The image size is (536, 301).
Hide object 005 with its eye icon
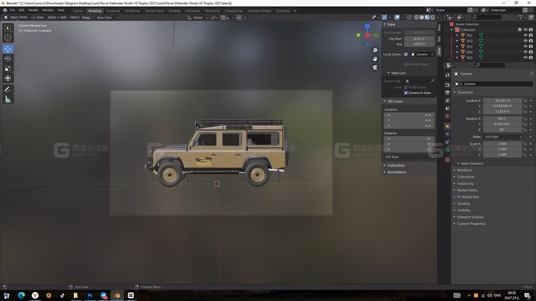[x=525, y=58]
